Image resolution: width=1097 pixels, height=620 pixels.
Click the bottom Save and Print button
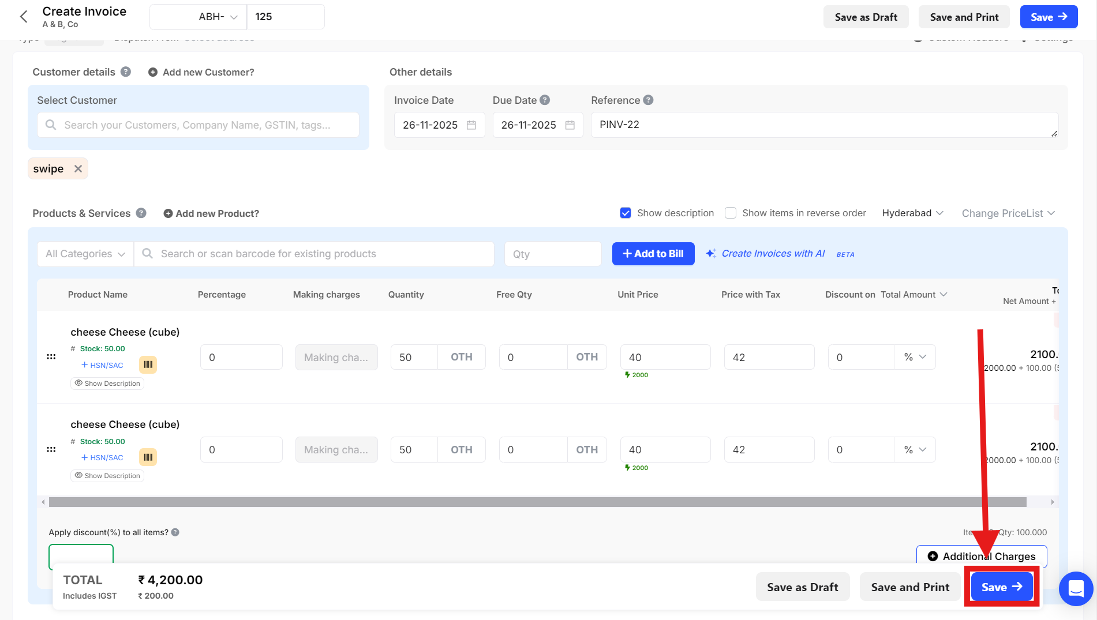click(x=909, y=587)
